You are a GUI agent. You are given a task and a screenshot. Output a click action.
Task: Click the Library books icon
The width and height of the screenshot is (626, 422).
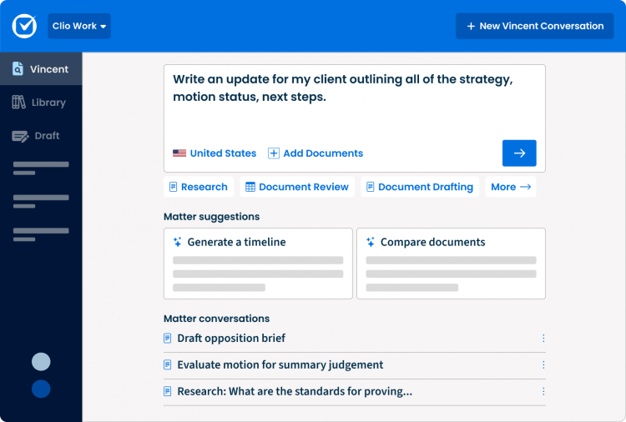[x=18, y=102]
